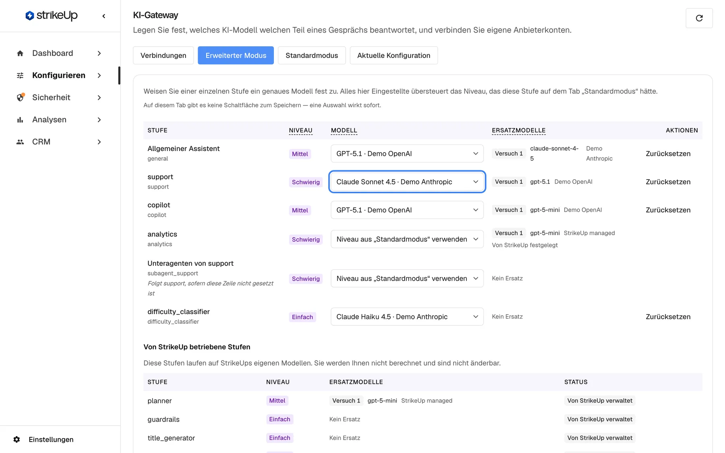Click the CRM people icon
Screen dimensions: 725x453
point(20,142)
